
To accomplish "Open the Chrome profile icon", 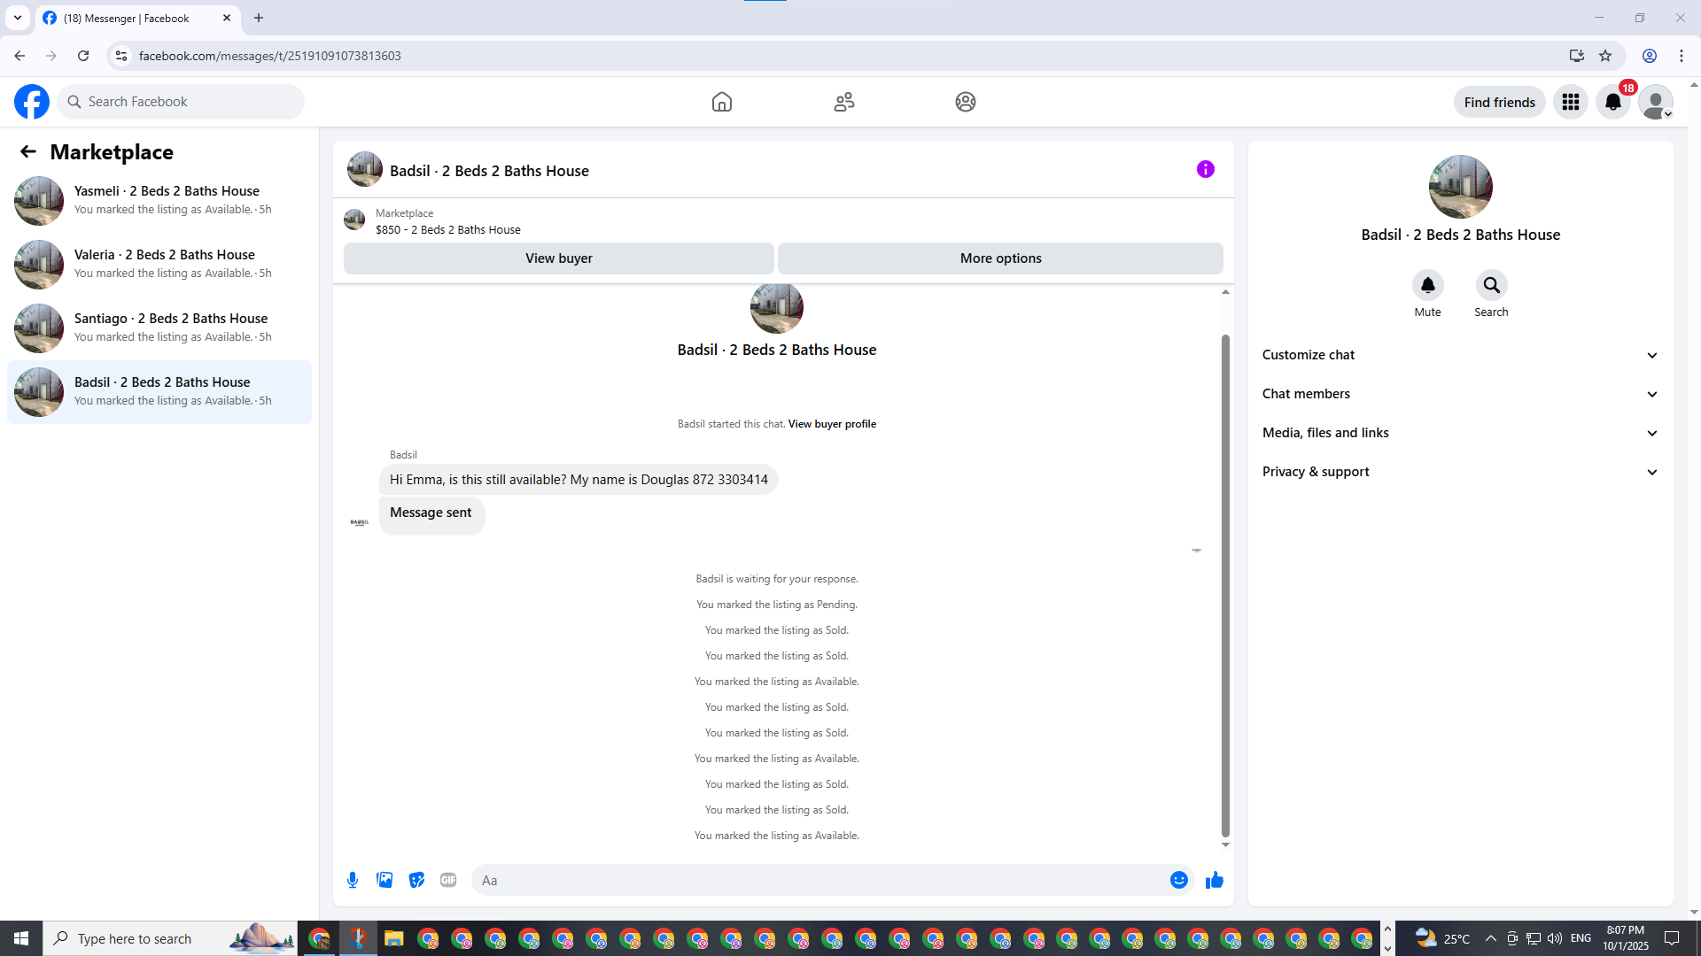I will click(1650, 56).
